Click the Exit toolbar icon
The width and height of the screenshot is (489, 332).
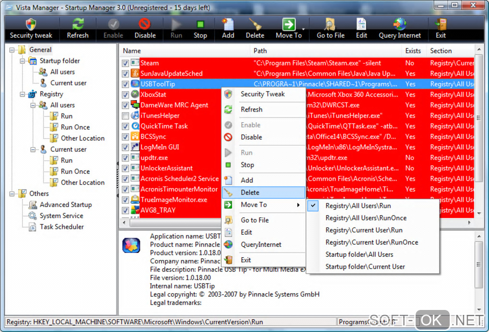tap(441, 24)
